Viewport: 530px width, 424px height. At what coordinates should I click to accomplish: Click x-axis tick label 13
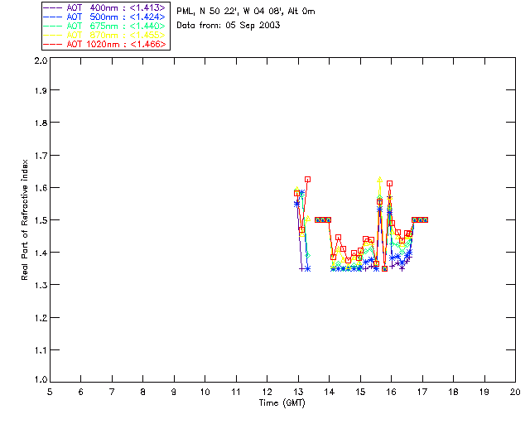(298, 392)
